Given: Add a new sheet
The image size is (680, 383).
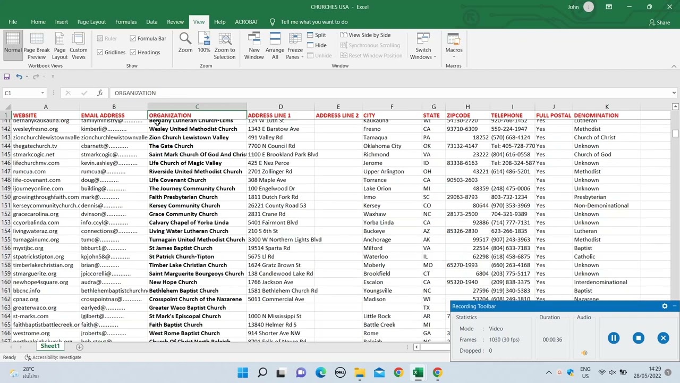Looking at the screenshot, I should 79,347.
